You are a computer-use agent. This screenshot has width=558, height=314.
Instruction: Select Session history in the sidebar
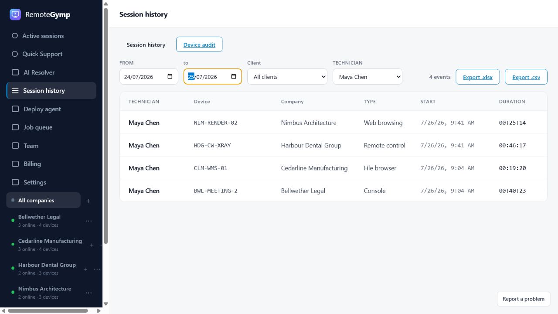tap(51, 91)
